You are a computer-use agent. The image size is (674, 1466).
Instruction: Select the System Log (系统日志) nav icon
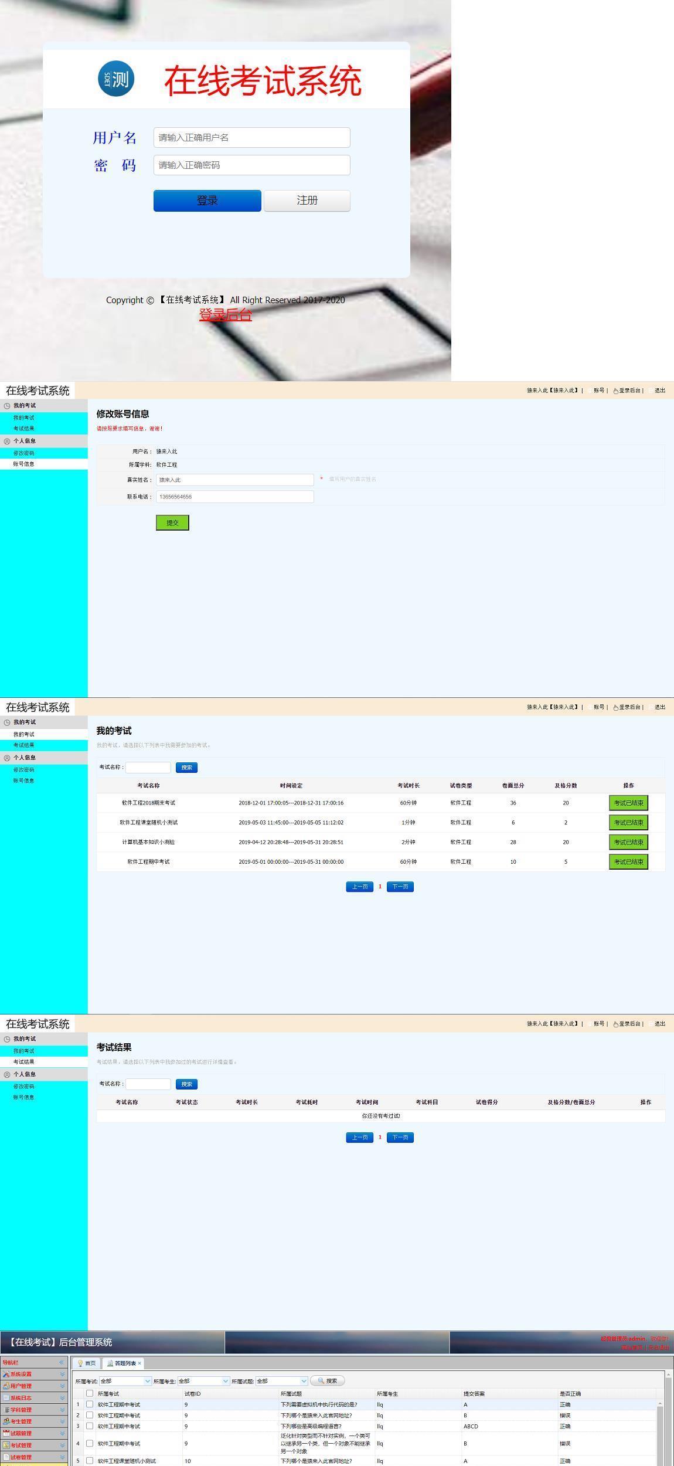pyautogui.click(x=6, y=1398)
